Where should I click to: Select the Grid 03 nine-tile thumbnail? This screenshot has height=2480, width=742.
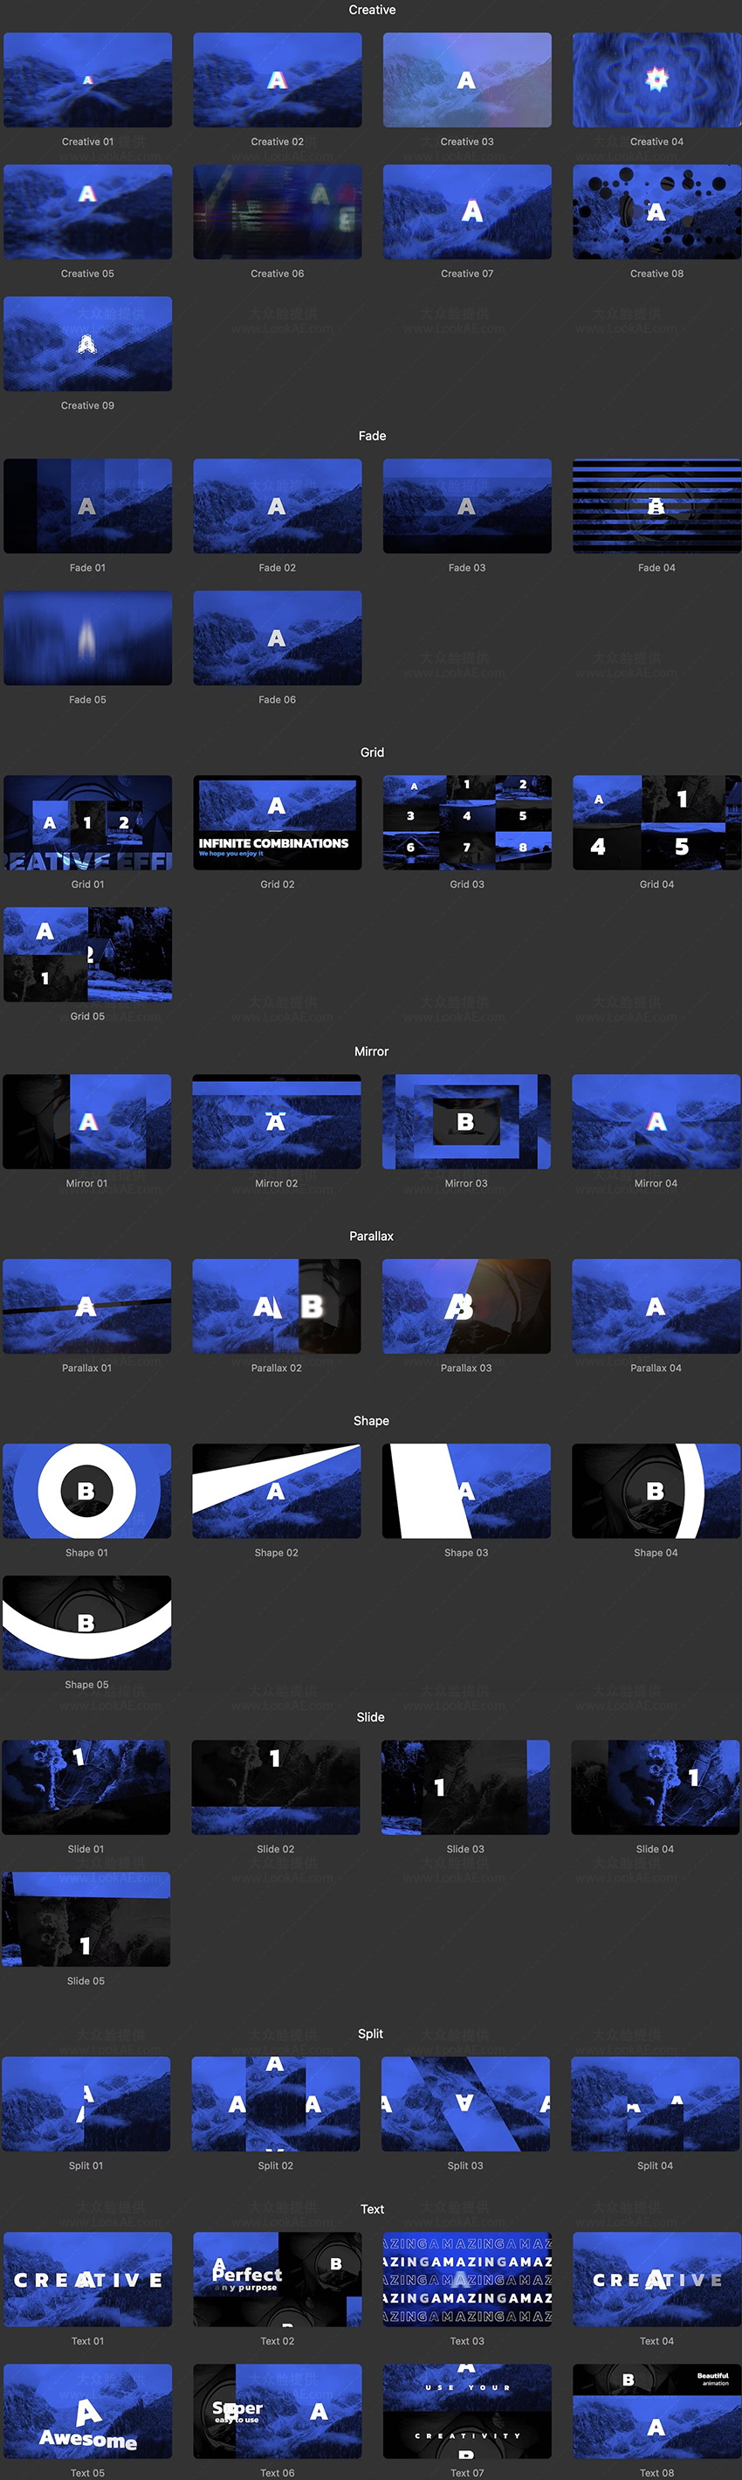point(467,822)
